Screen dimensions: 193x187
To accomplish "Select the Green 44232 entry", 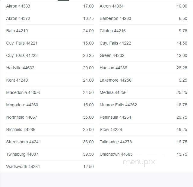I will point(144,55).
